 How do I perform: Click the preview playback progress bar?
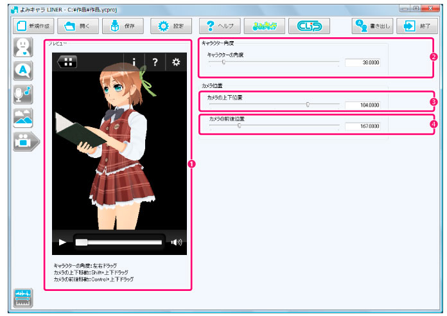(x=119, y=242)
